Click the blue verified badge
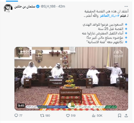This screenshot has width=134, height=123. point(38,6)
